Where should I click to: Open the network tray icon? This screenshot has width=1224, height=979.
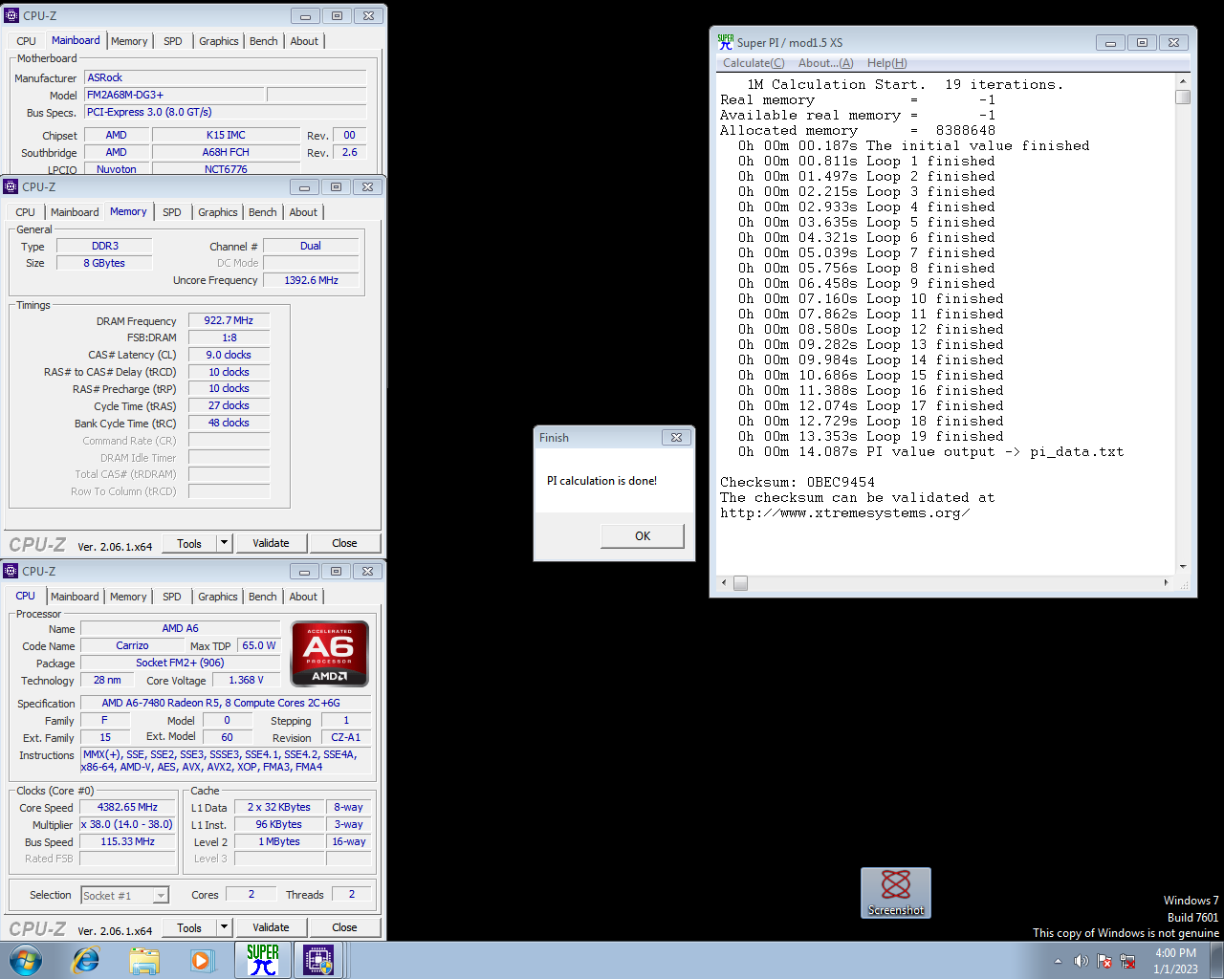(x=1127, y=961)
